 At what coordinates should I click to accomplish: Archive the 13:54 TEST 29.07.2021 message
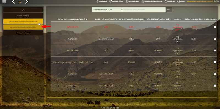pyautogui.click(x=215, y=74)
